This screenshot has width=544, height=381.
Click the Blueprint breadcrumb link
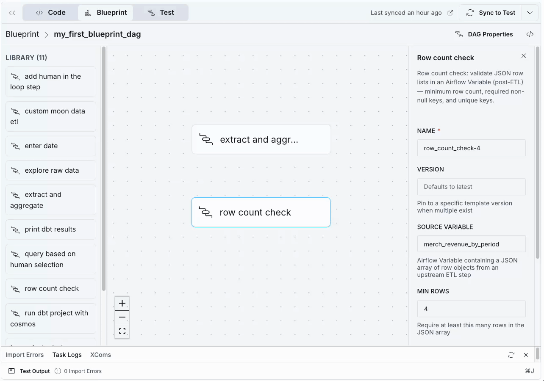(x=22, y=34)
